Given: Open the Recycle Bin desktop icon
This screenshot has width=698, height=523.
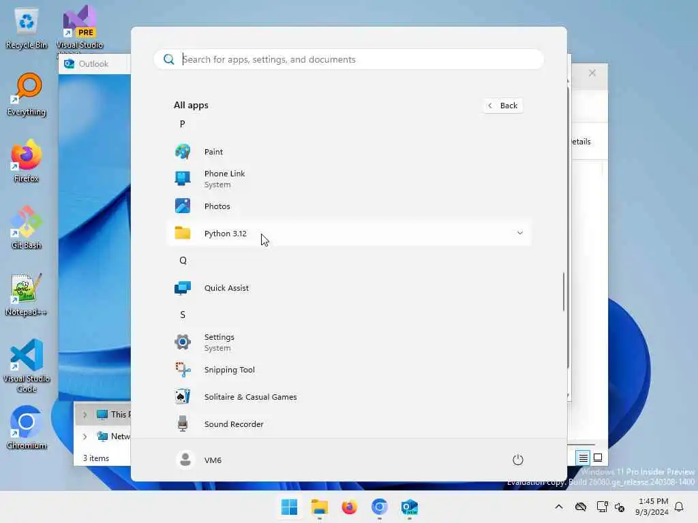Looking at the screenshot, I should click(x=27, y=27).
